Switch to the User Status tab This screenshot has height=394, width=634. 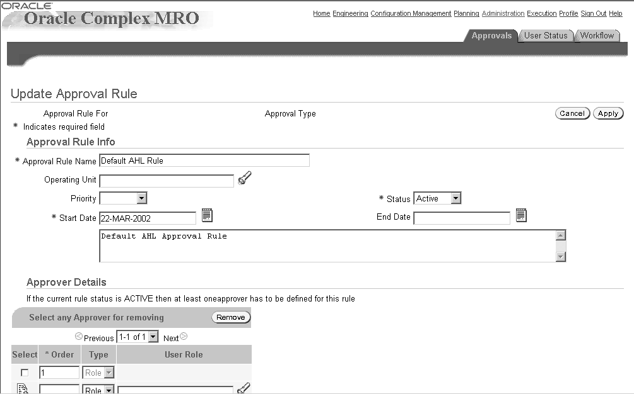[546, 35]
